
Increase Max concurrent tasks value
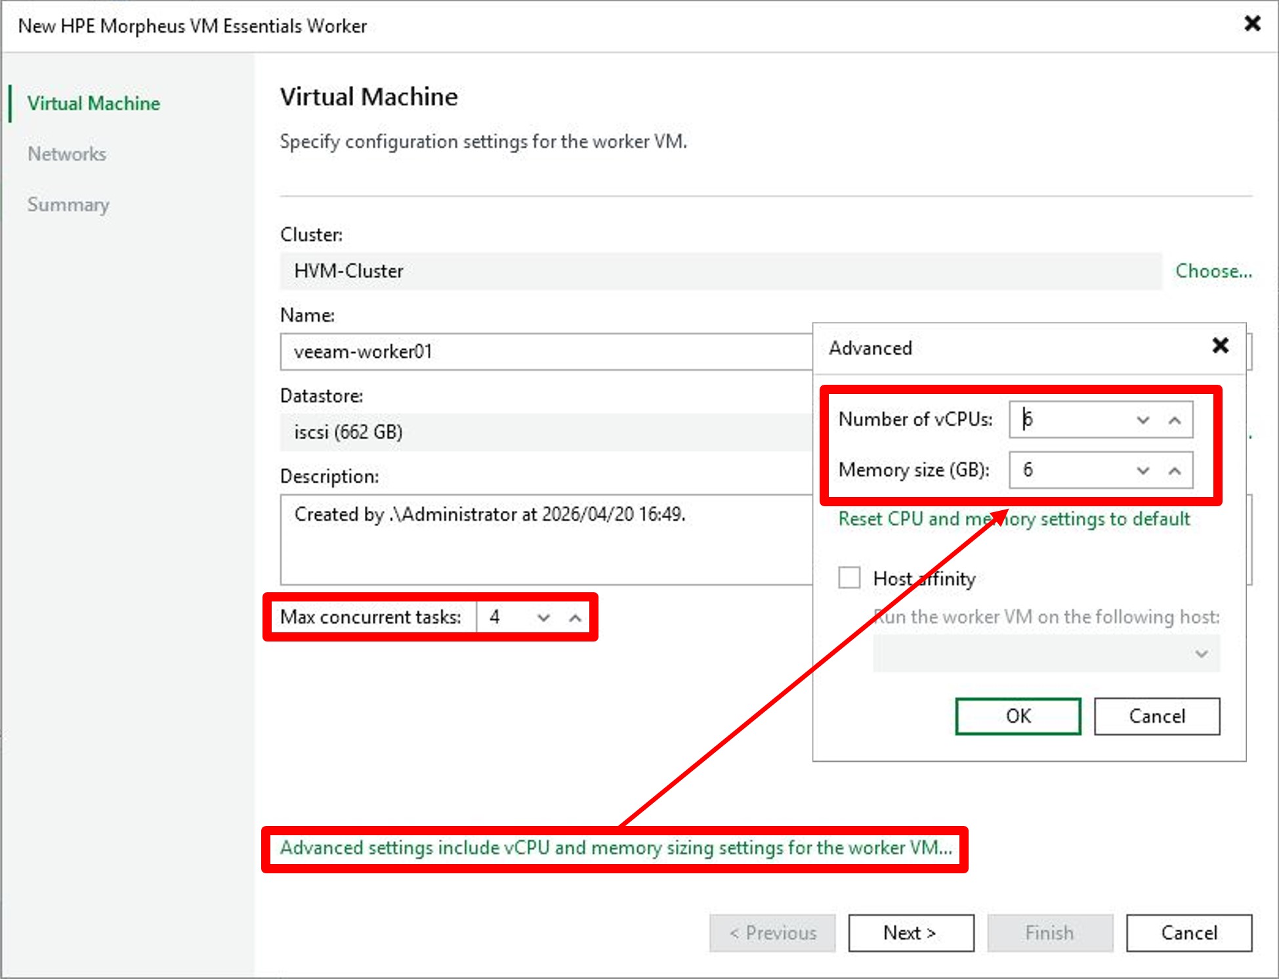coord(575,617)
